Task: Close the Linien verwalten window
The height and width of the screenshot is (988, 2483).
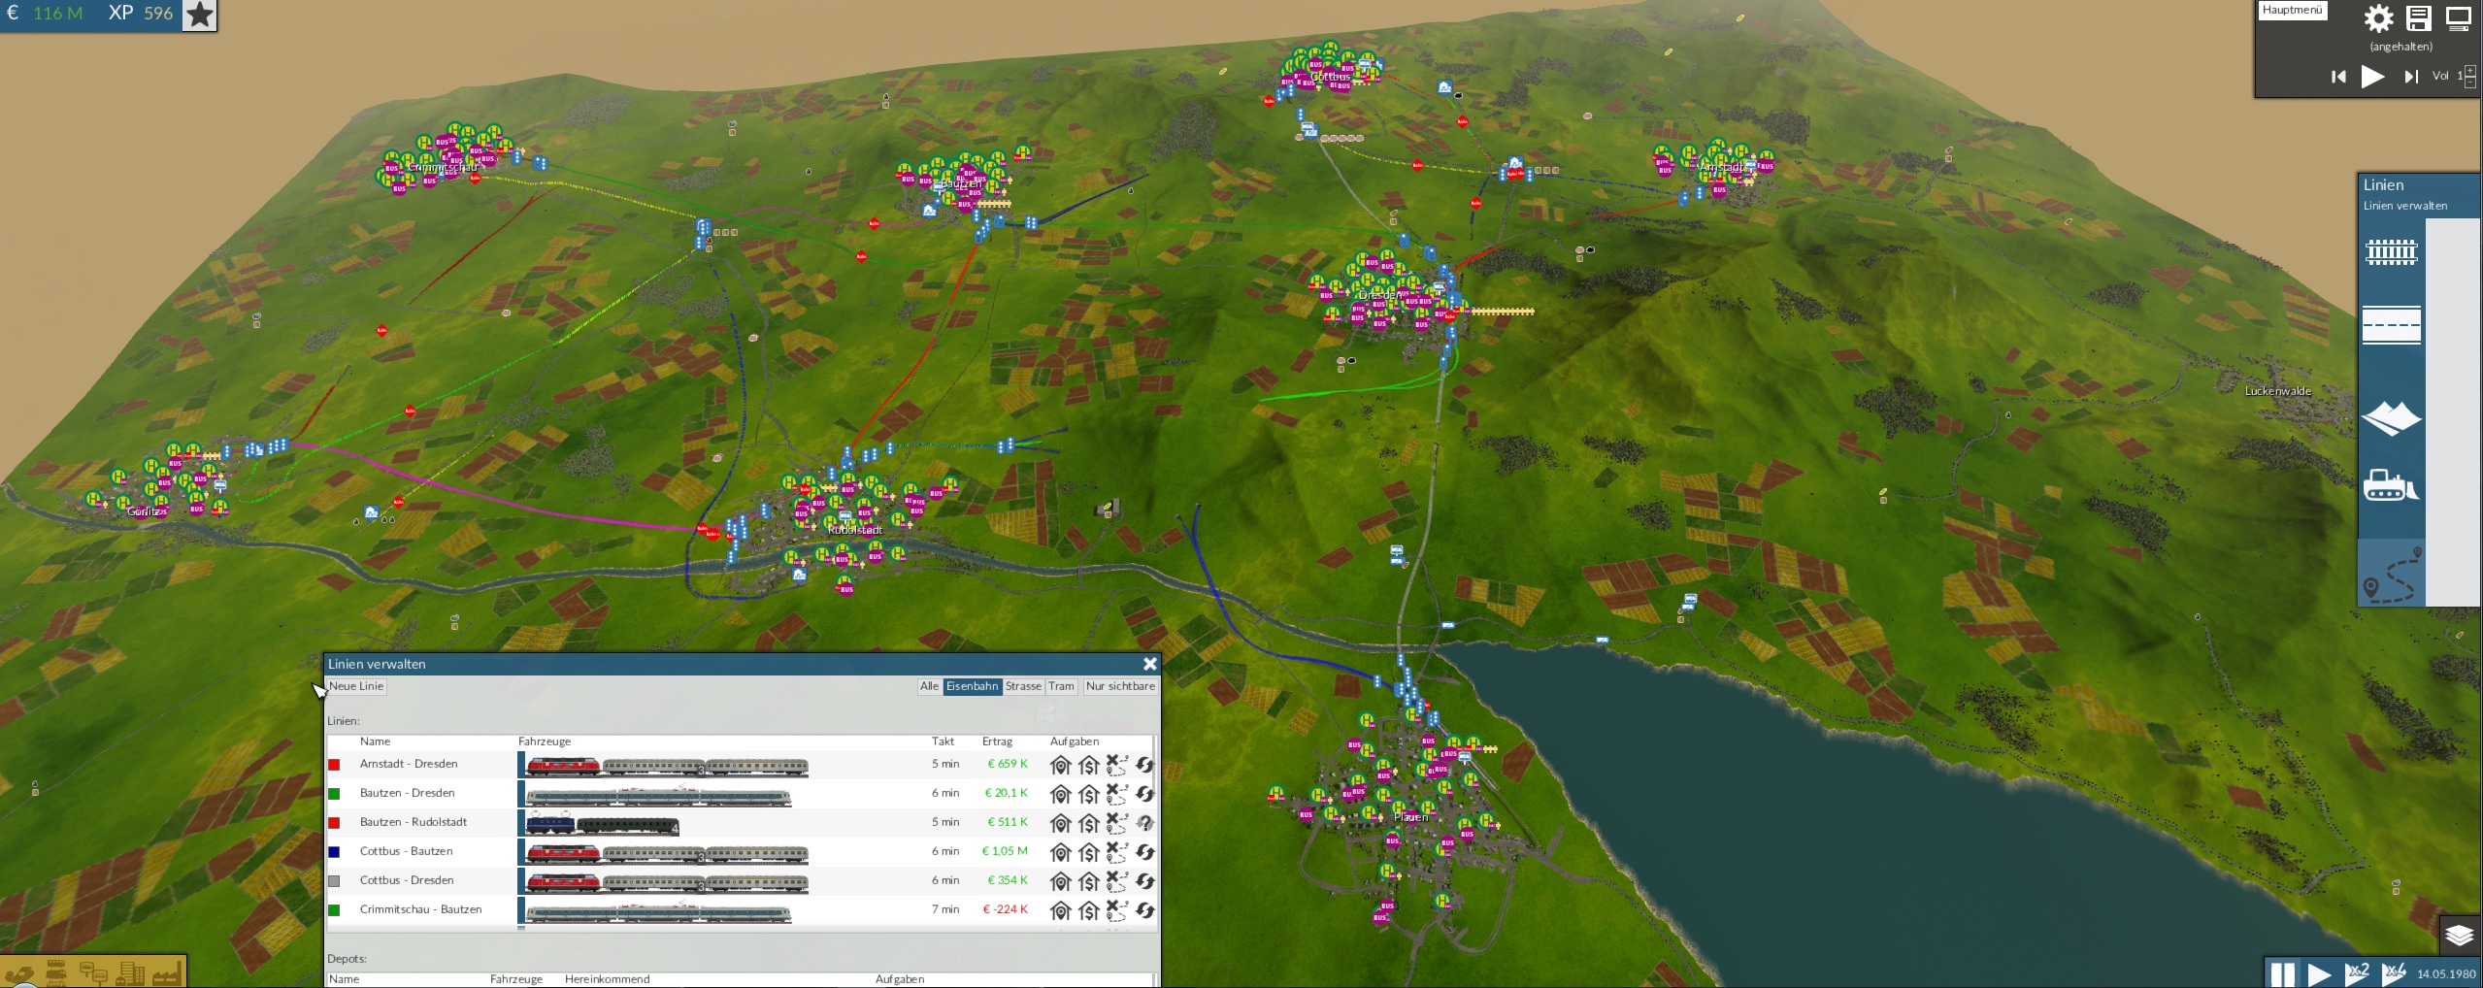Action: click(x=1149, y=664)
